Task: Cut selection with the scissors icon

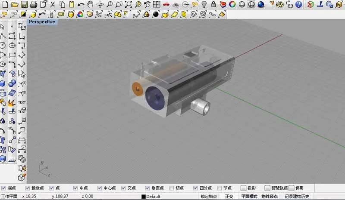Action: pos(53,4)
